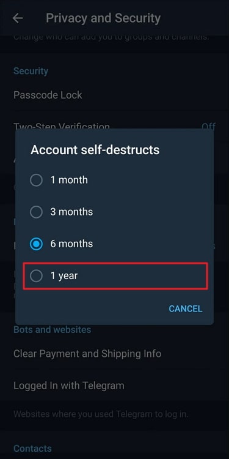
Task: Click the Account self-destructs dialog heading
Action: point(95,150)
